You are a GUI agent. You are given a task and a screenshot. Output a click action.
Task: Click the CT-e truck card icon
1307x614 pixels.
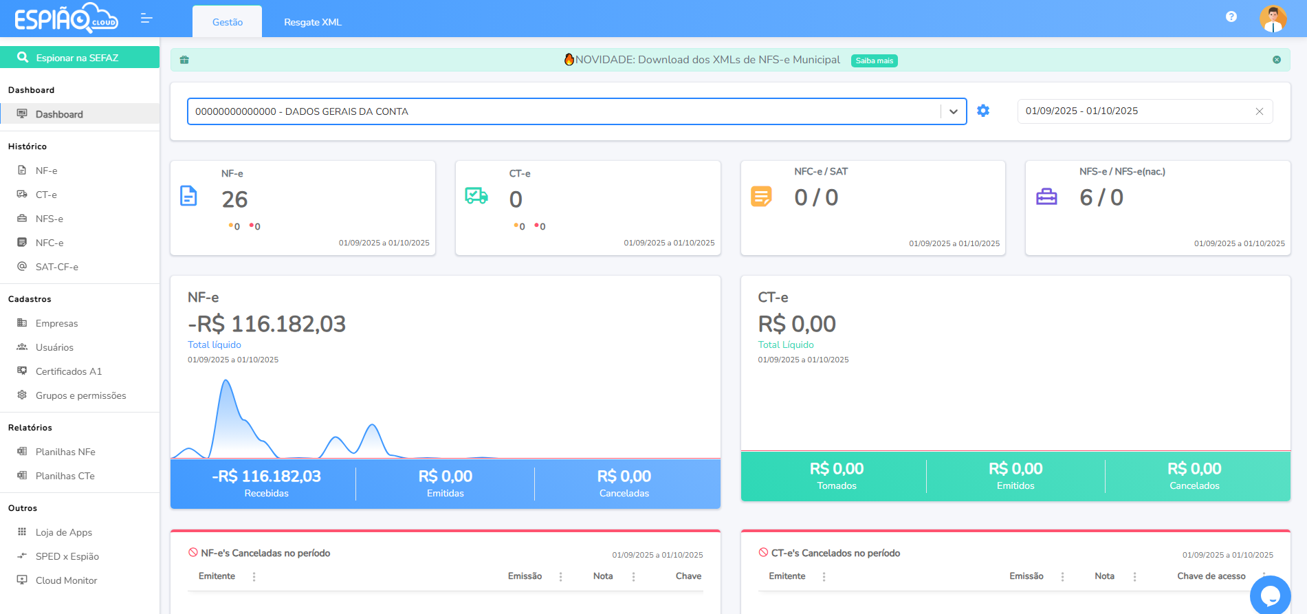point(476,196)
